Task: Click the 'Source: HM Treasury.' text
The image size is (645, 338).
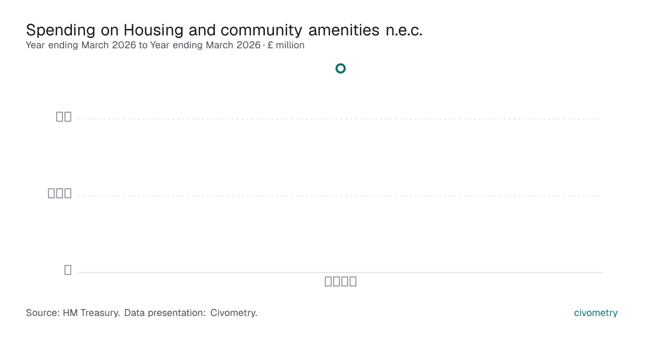Action: (73, 313)
